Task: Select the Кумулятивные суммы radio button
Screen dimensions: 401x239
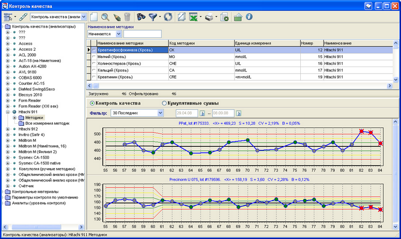Action: (164, 103)
